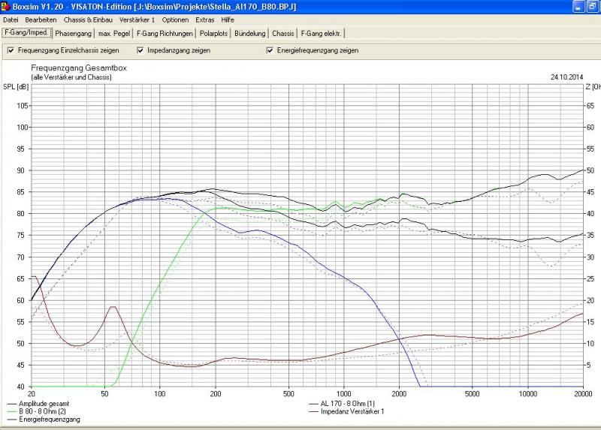Screen dimensions: 601x430
Task: Open the Bearbeiten menu
Action: click(x=41, y=20)
